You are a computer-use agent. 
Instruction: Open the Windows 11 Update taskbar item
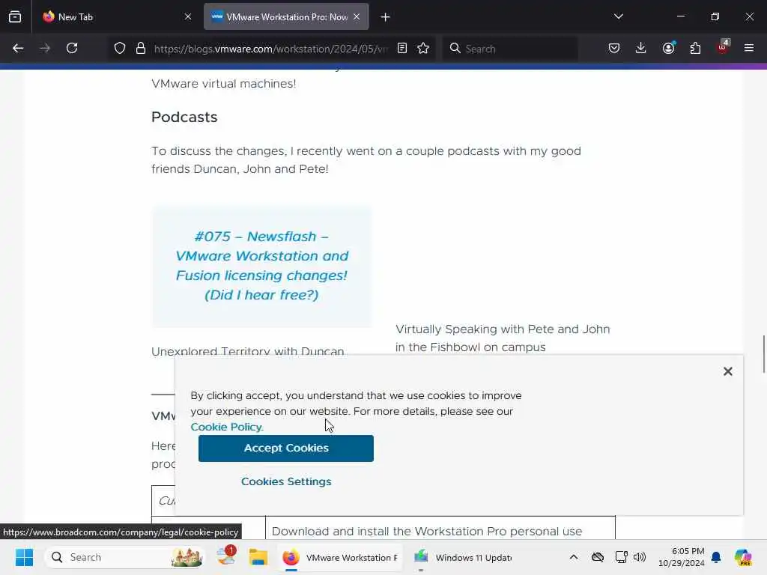pos(463,557)
